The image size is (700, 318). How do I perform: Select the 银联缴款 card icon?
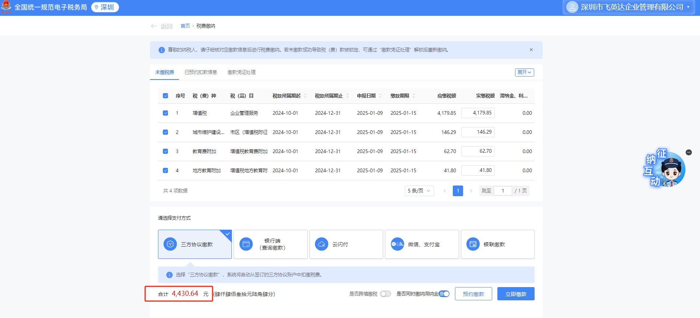click(x=473, y=244)
